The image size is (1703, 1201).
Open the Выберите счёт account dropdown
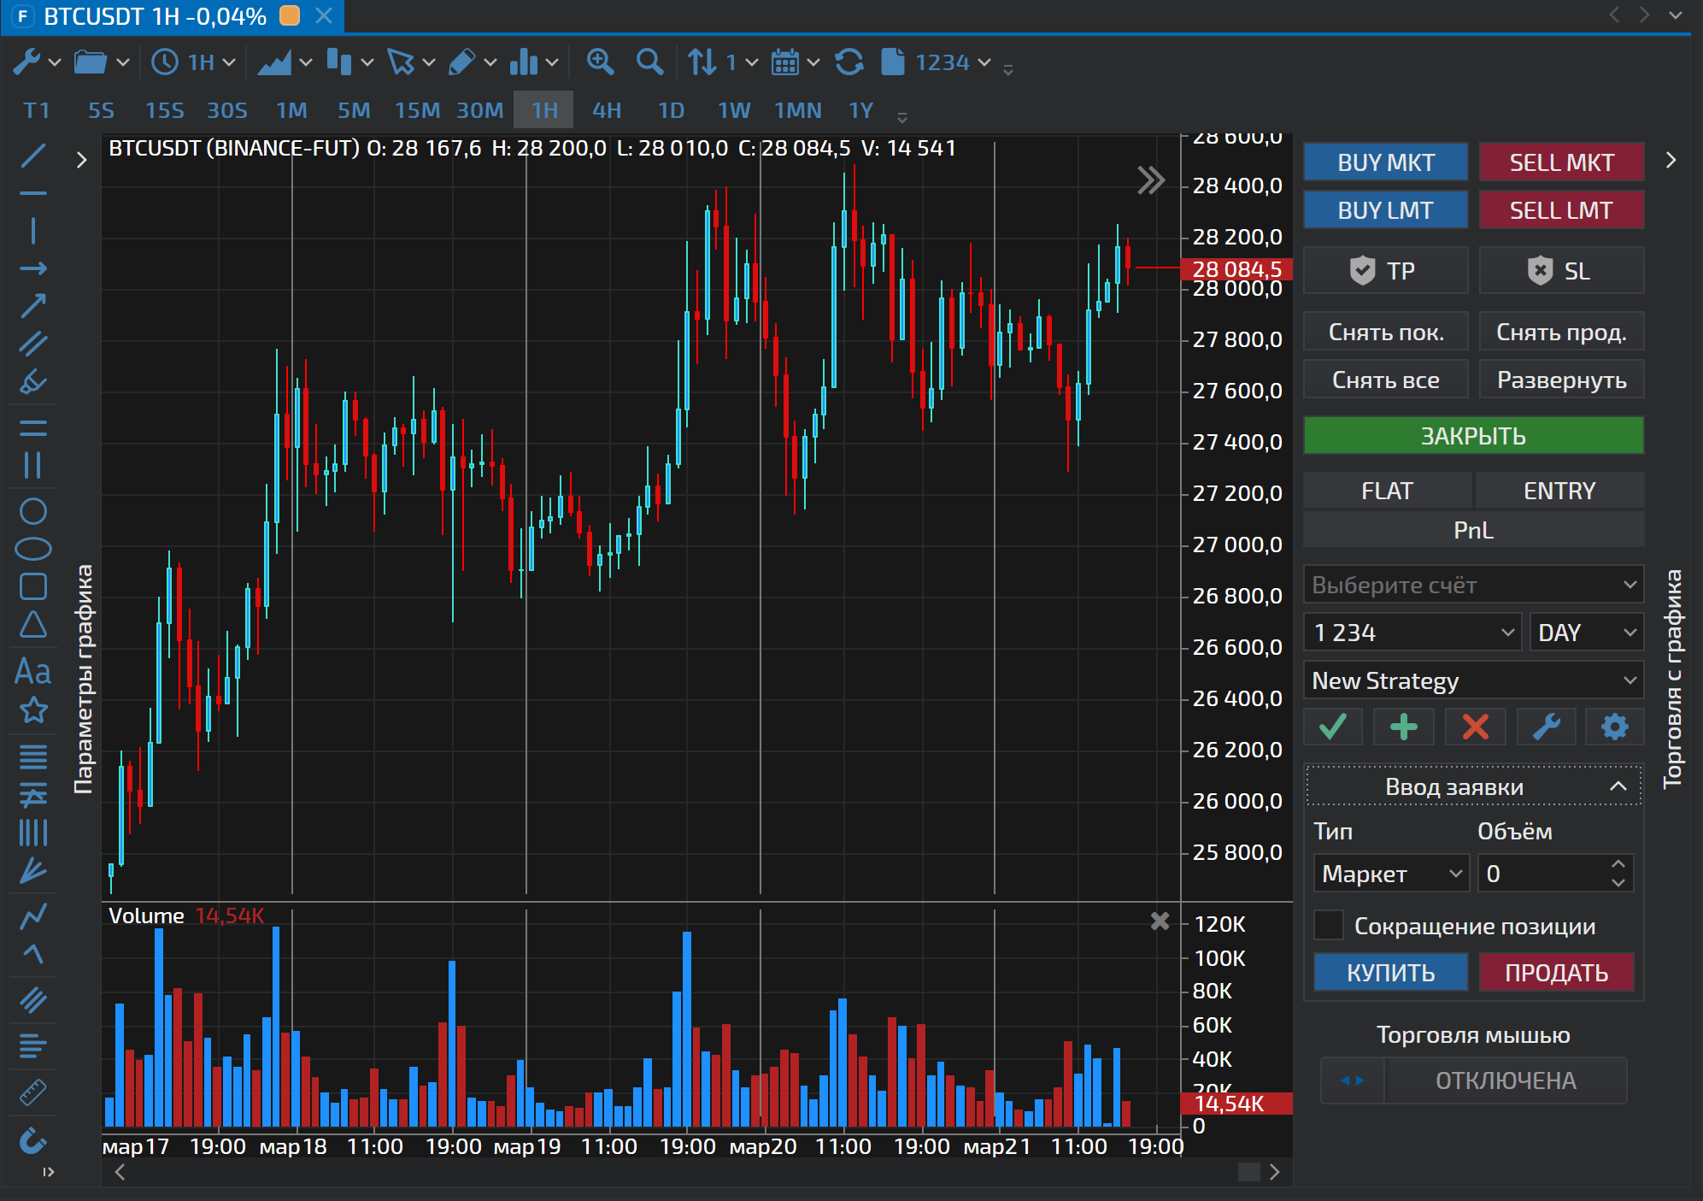pos(1473,585)
